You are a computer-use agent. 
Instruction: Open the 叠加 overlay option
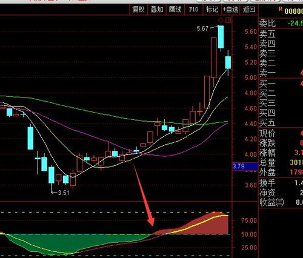pos(157,10)
